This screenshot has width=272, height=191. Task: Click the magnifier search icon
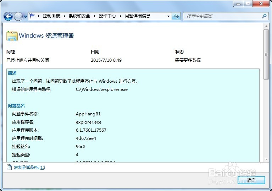point(264,16)
